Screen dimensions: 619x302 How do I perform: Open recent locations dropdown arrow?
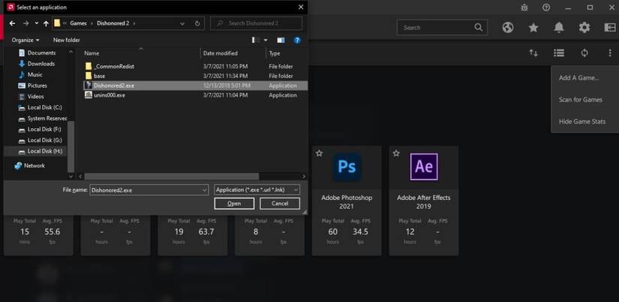coord(36,23)
